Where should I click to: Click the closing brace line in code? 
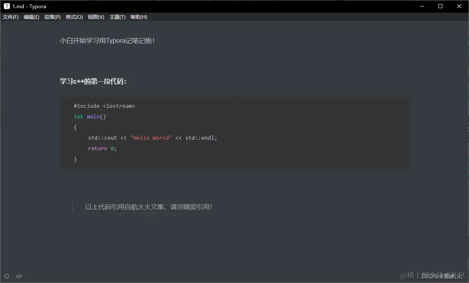tap(75, 159)
